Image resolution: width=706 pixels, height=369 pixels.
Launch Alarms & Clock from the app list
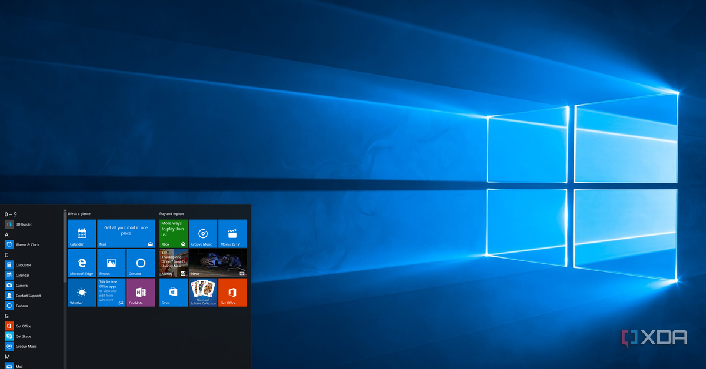pyautogui.click(x=32, y=244)
